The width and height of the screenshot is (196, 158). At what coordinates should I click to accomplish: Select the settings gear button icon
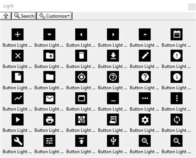(x=145, y=120)
